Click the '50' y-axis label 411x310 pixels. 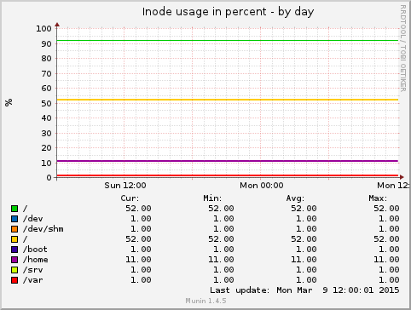coord(47,103)
